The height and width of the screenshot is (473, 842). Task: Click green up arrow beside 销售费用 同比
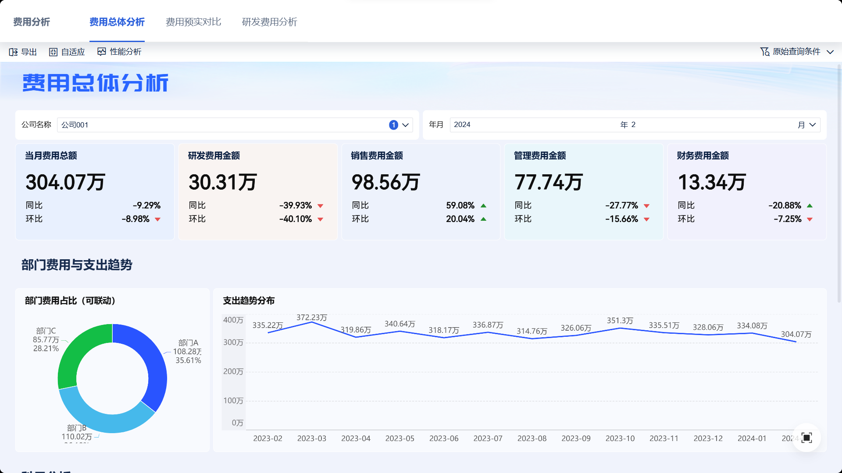tap(483, 206)
